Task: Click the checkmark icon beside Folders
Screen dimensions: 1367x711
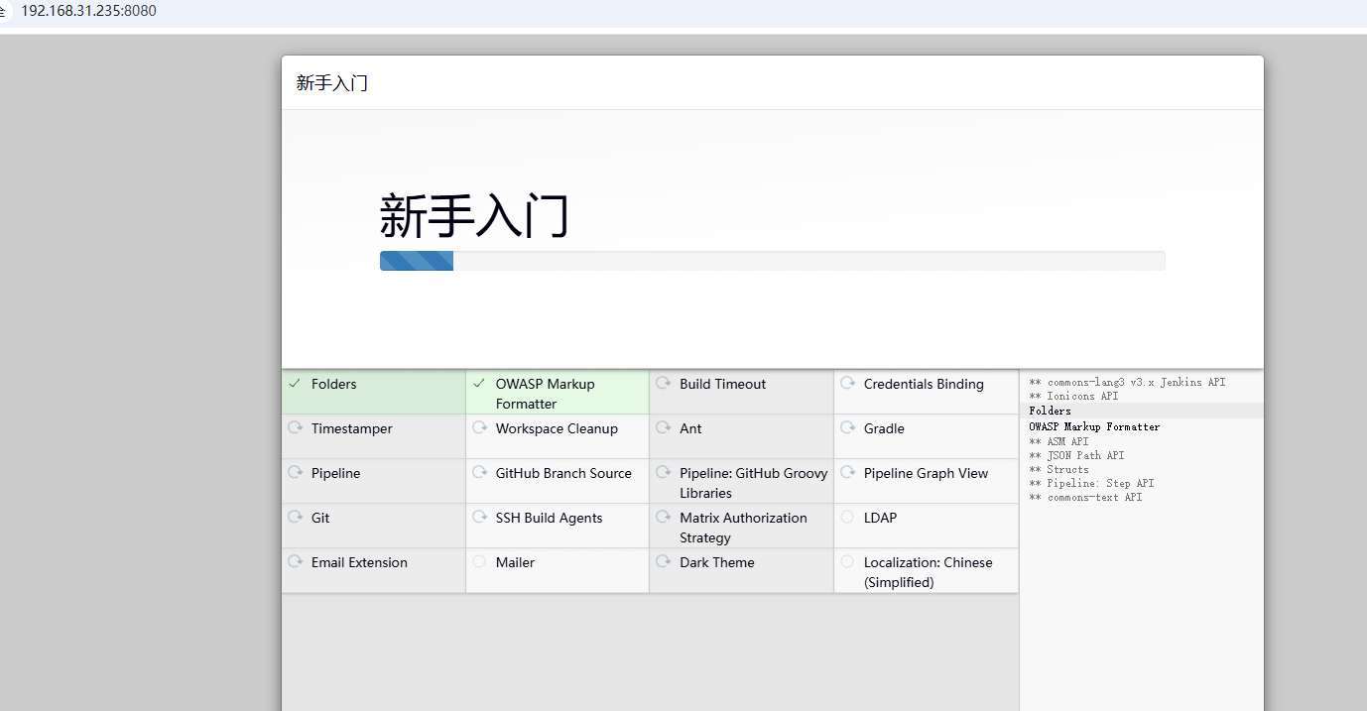Action: 295,383
